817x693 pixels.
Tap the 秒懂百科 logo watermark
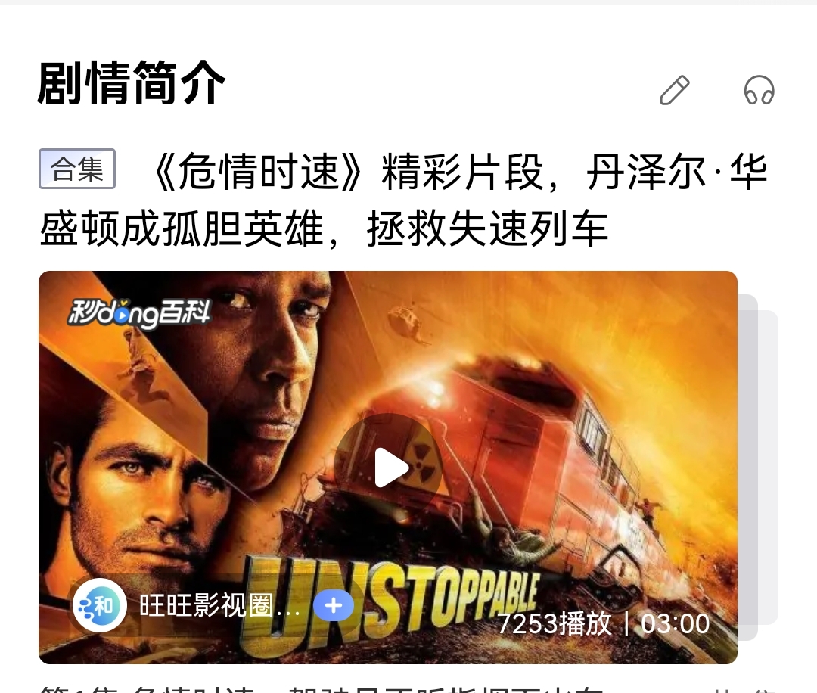pos(139,314)
